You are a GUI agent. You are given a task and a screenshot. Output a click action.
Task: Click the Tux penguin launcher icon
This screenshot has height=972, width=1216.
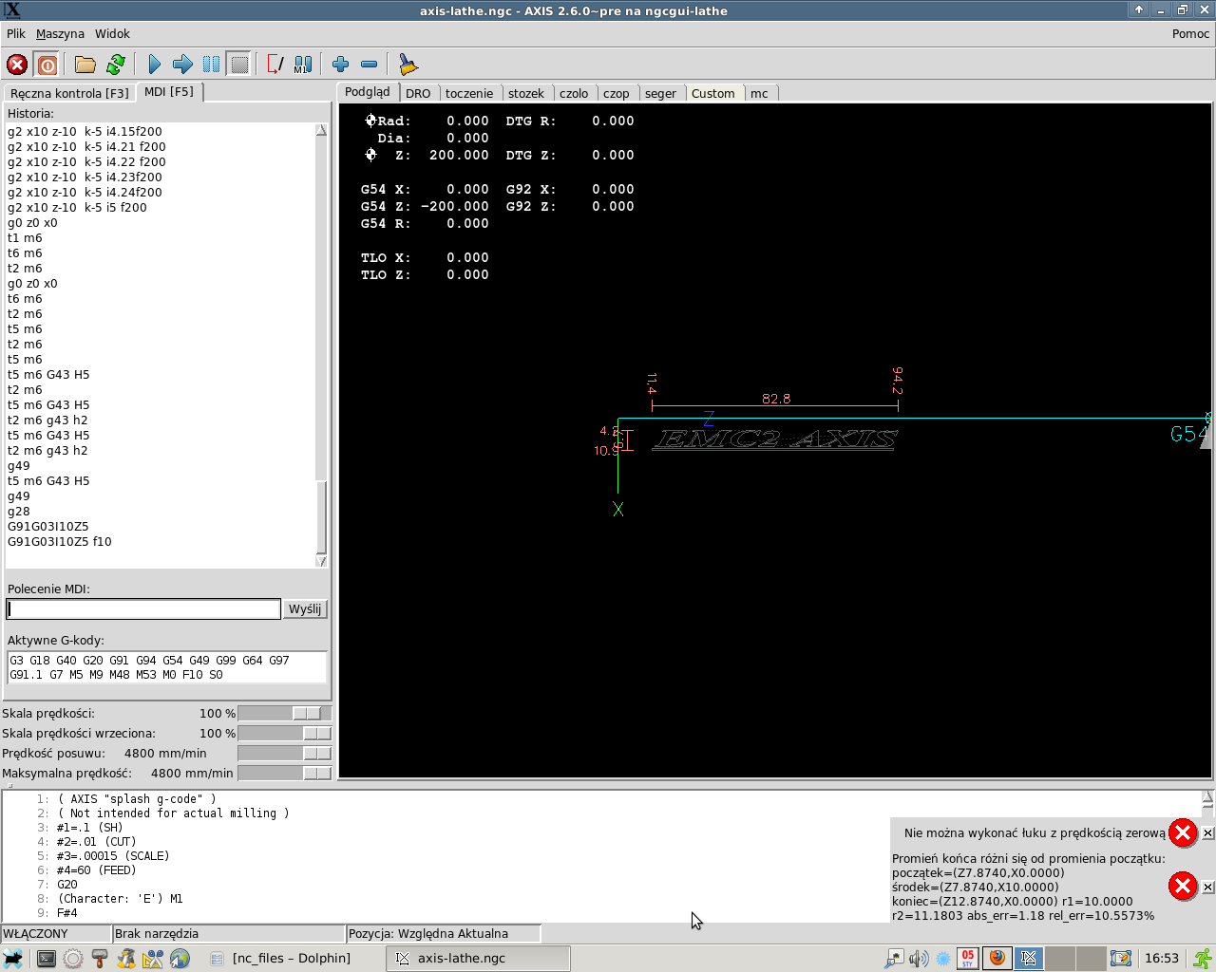tap(126, 959)
